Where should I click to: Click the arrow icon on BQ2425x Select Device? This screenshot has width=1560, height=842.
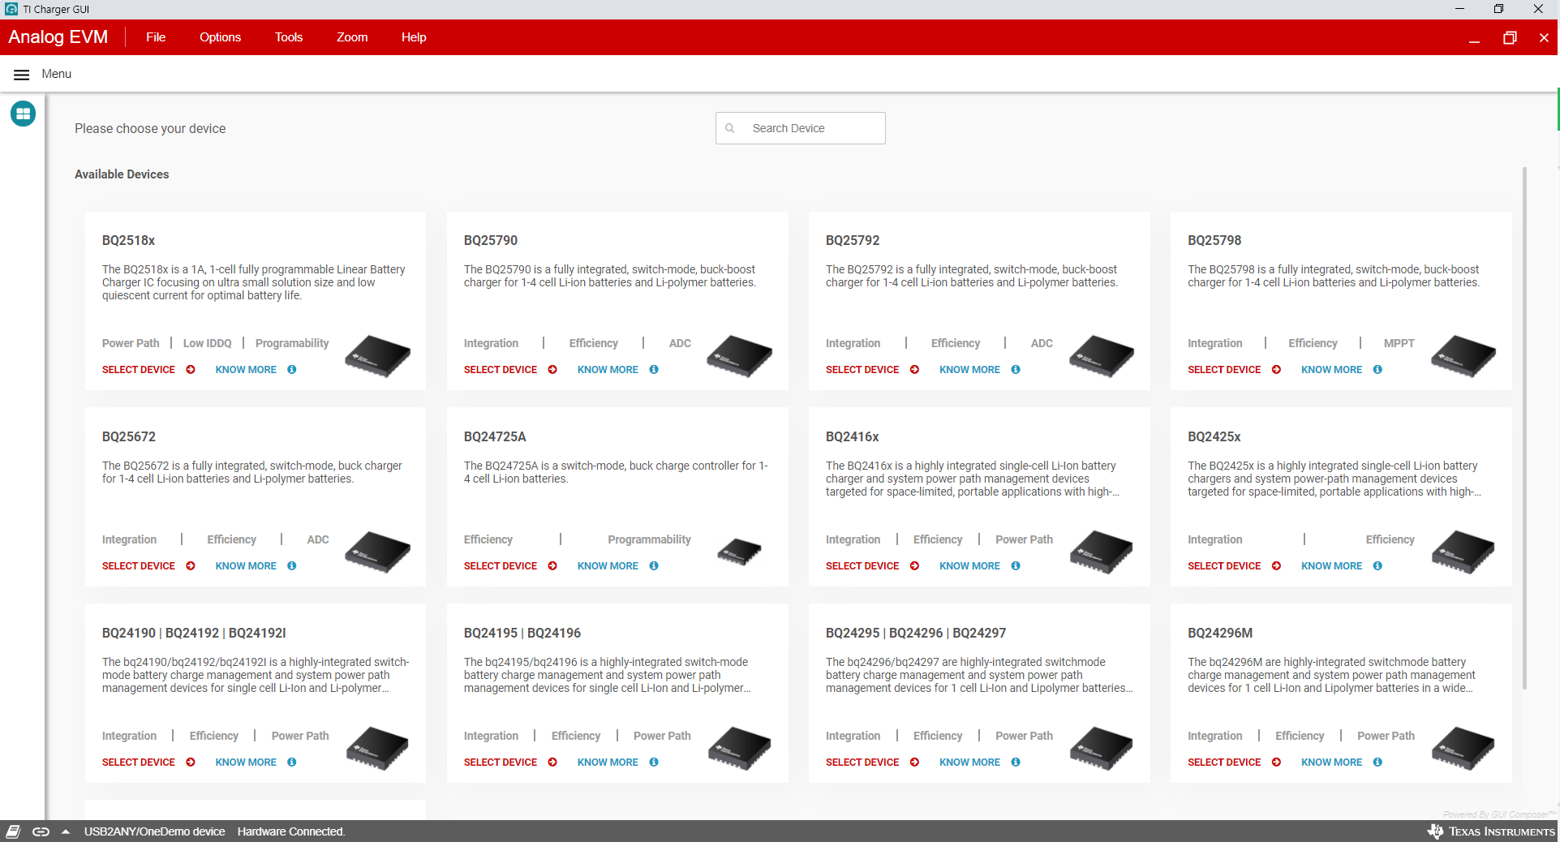(1275, 566)
